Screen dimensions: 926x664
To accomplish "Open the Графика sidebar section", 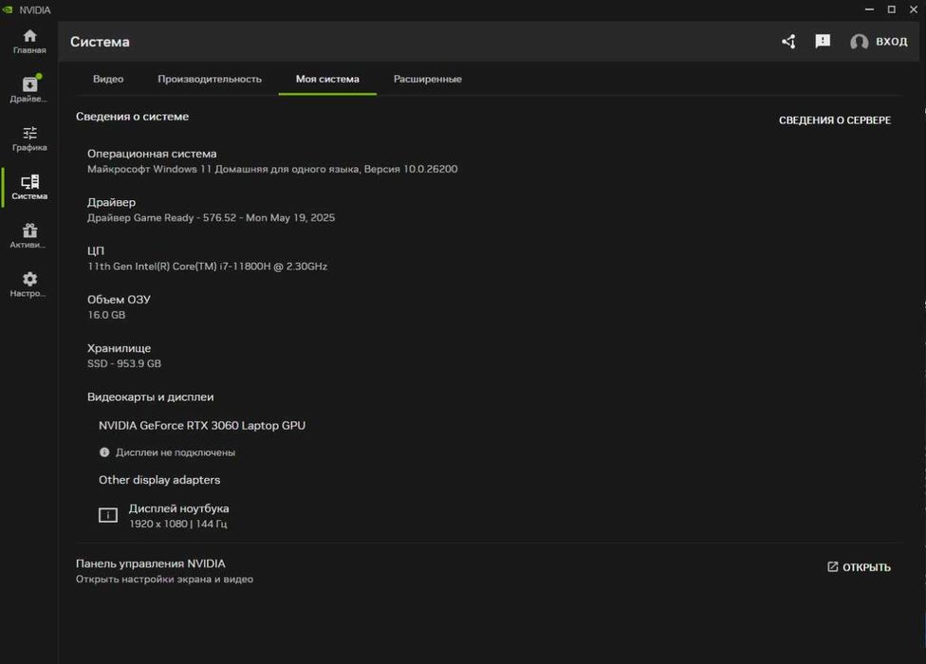I will [29, 138].
